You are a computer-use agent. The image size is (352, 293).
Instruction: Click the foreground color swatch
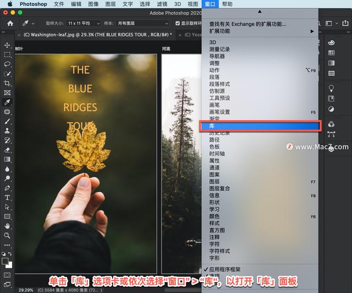(x=5, y=261)
